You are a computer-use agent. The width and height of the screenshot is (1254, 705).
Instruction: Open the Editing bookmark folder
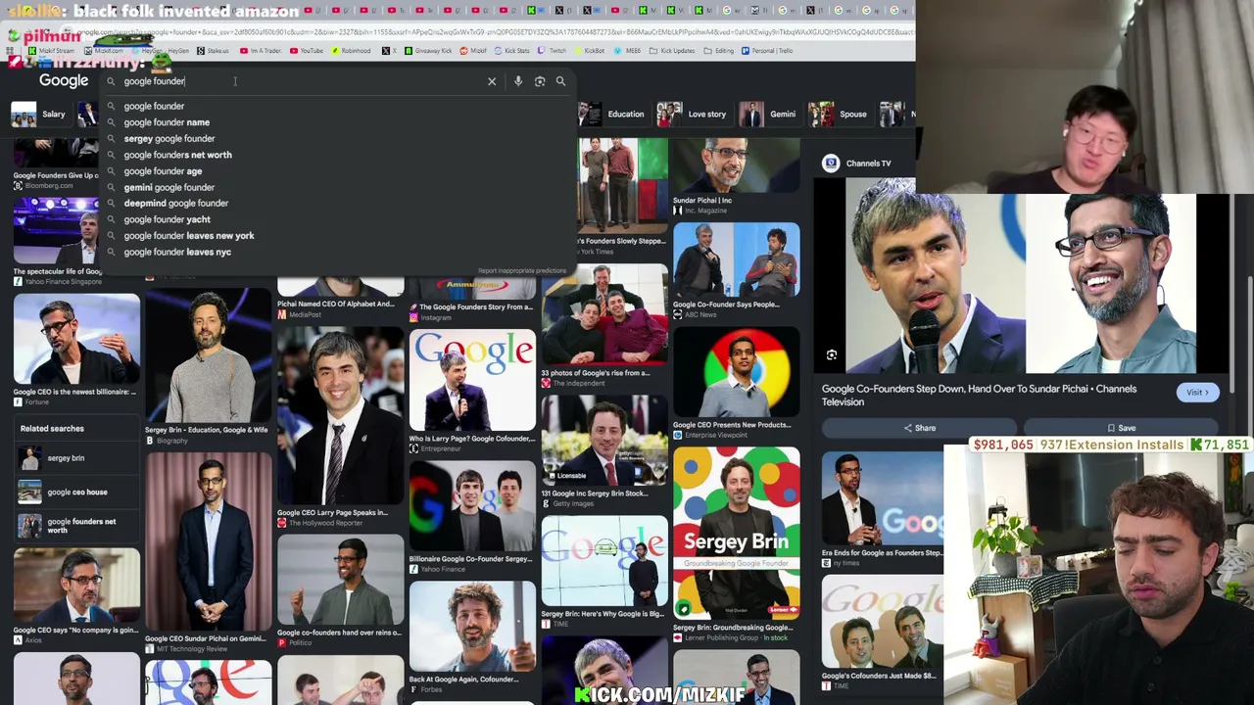tap(720, 51)
